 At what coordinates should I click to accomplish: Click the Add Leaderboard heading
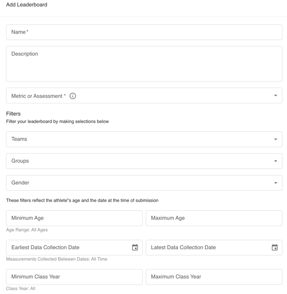[27, 5]
